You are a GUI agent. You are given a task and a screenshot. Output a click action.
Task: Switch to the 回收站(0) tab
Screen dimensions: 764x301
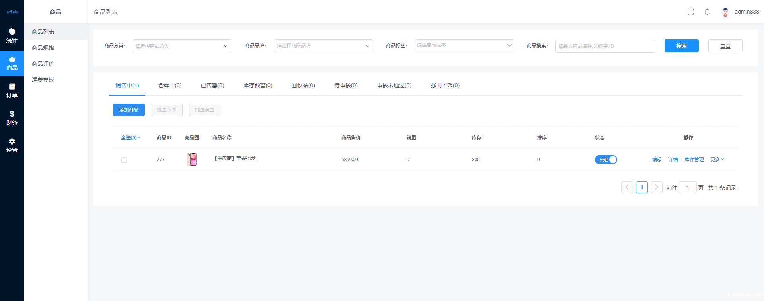point(303,86)
